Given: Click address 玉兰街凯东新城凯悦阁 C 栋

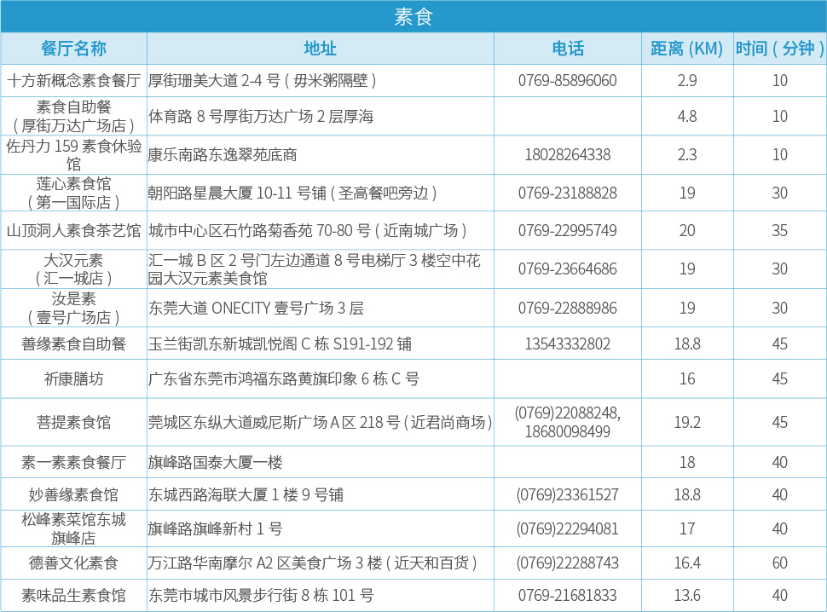Looking at the screenshot, I should (x=239, y=344).
